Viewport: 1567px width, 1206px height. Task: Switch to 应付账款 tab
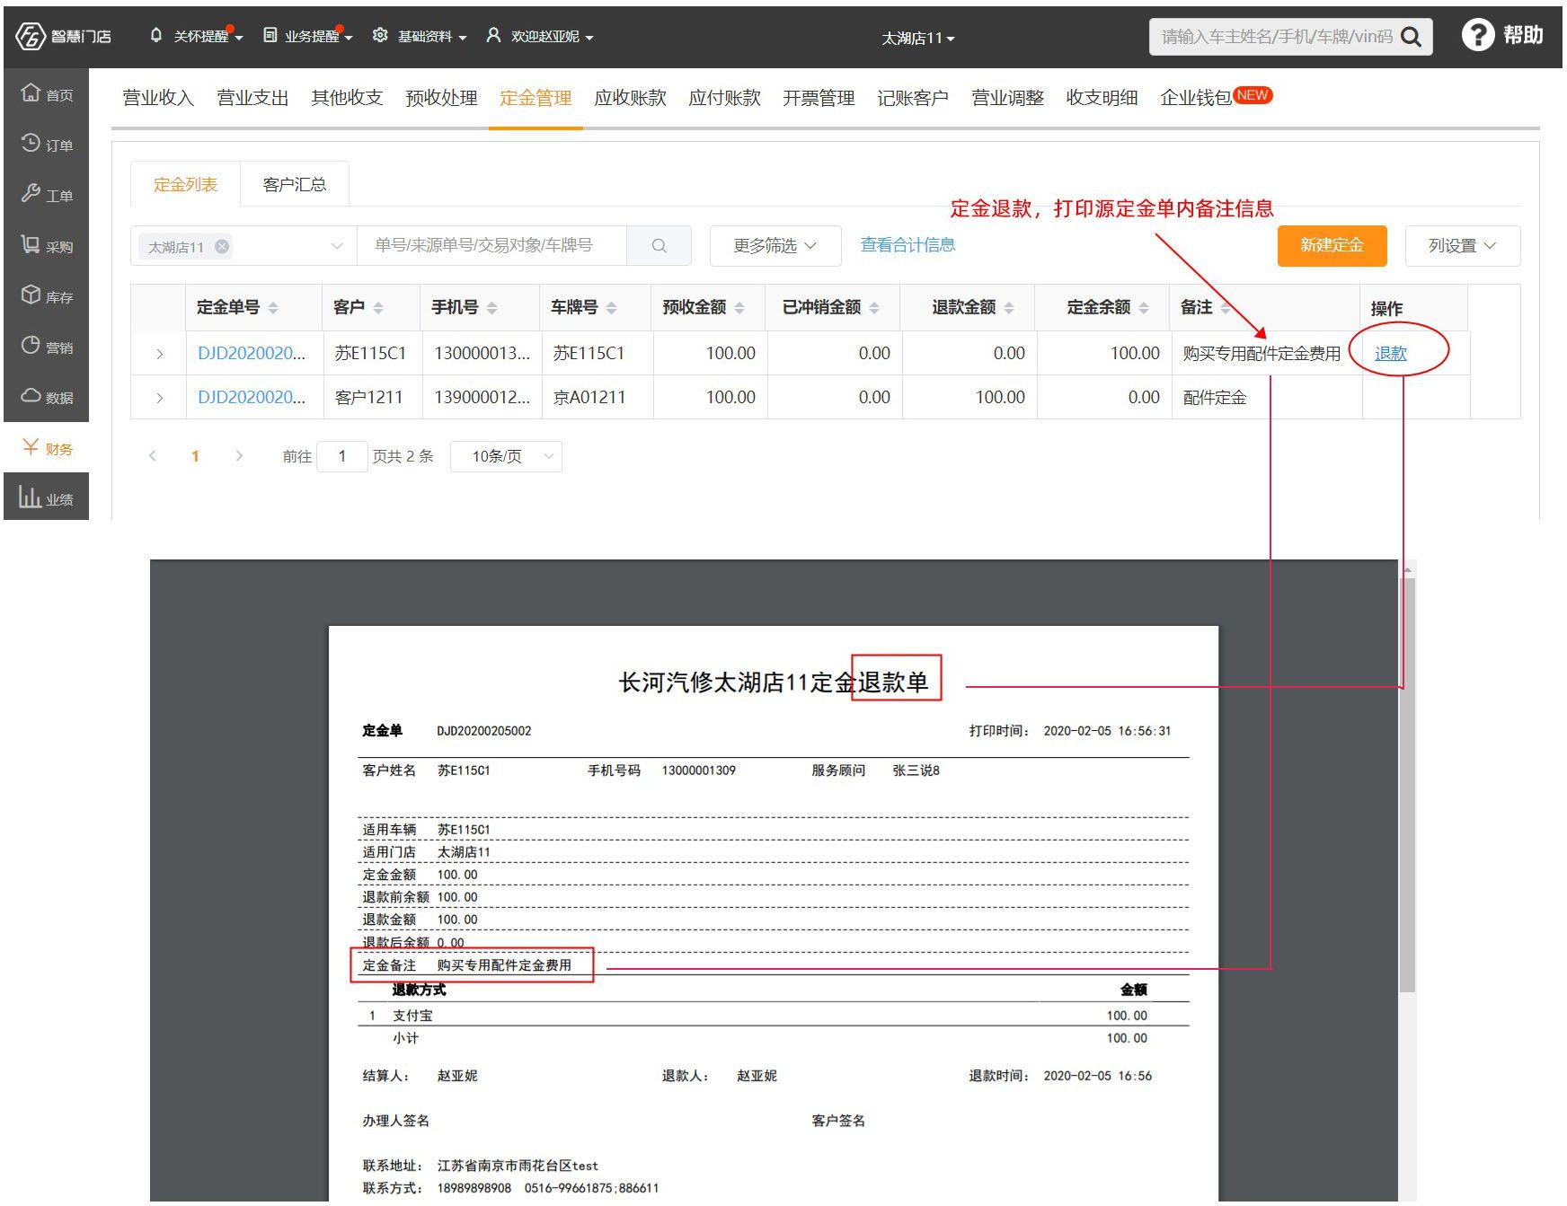tap(724, 98)
